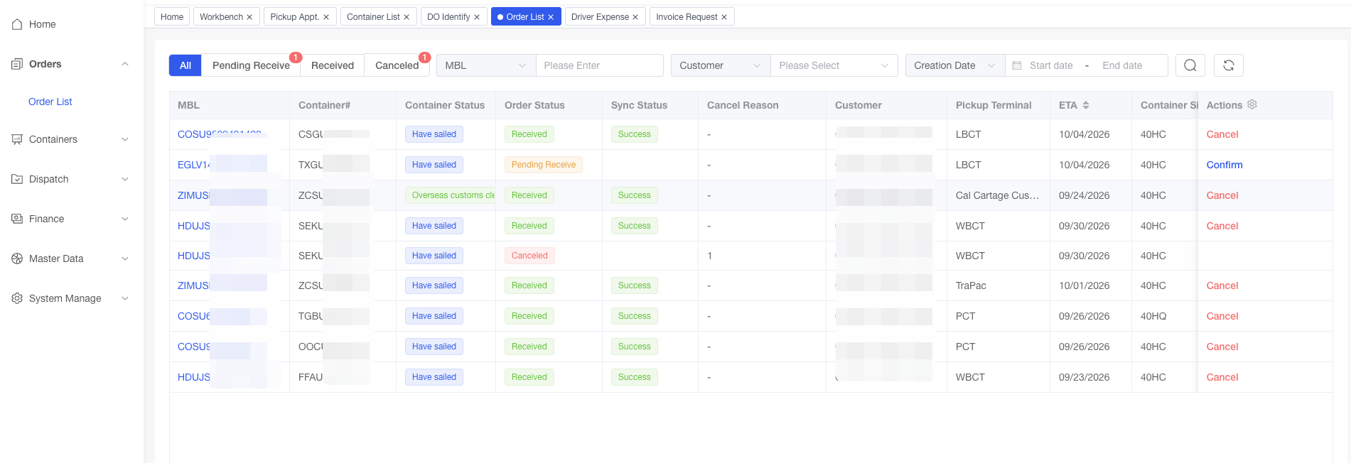Confirm the EGLV order at LBCT
1351x463 pixels.
point(1224,165)
